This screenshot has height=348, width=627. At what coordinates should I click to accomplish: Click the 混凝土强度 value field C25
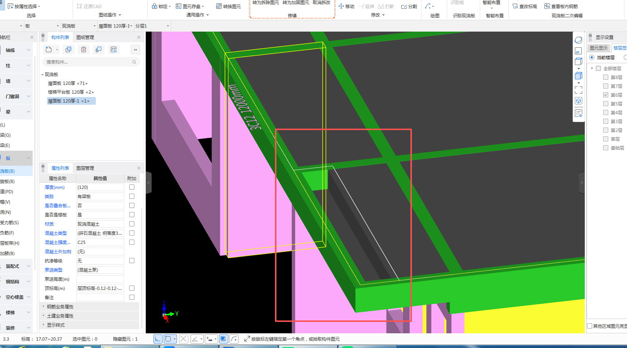[x=100, y=242]
